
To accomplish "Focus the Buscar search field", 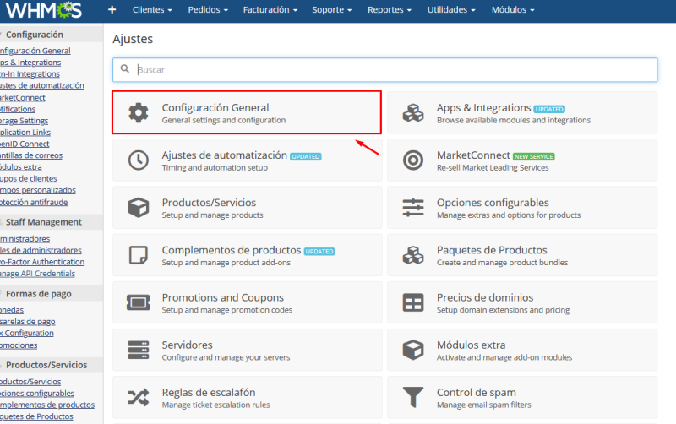I will (385, 70).
